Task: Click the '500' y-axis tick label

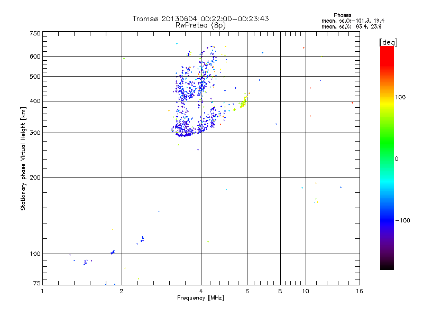Action: [35, 77]
